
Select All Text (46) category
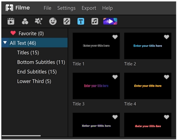pos(35,43)
